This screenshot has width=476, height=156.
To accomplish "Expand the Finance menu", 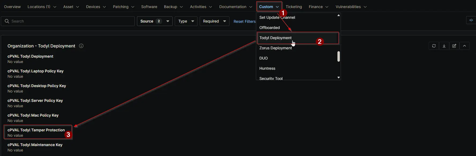I will coord(318,7).
